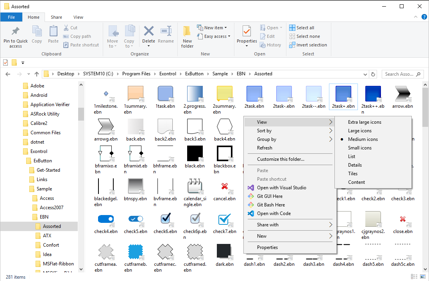
Task: Click the New folder icon
Action: pos(187,31)
